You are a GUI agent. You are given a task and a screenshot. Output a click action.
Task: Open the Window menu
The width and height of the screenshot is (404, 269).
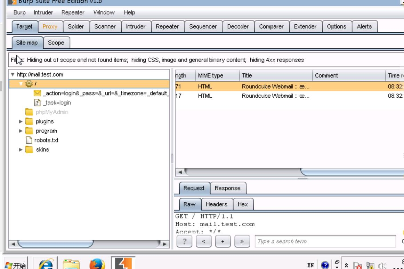pyautogui.click(x=104, y=13)
